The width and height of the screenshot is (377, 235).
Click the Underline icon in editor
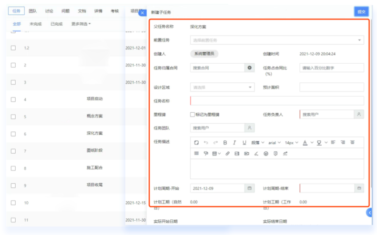(245, 142)
